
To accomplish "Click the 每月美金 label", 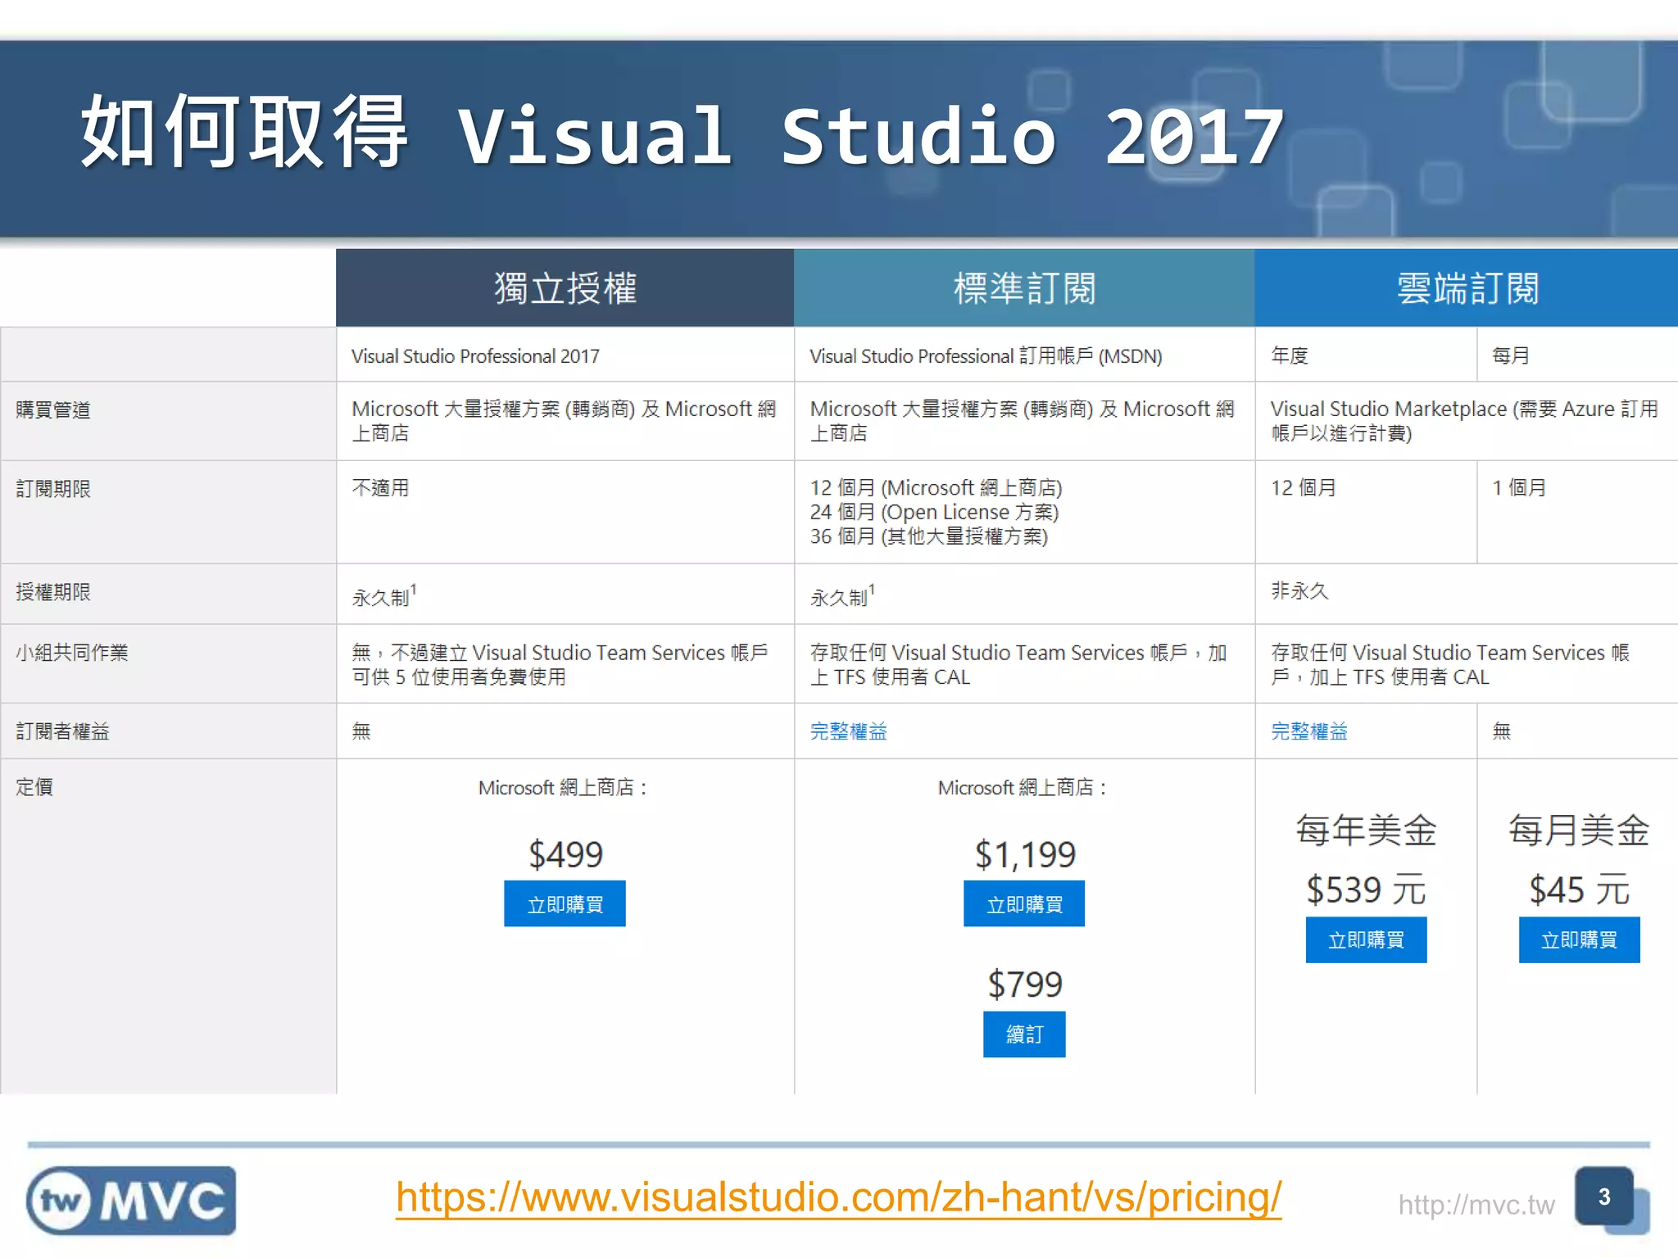I will (1579, 830).
